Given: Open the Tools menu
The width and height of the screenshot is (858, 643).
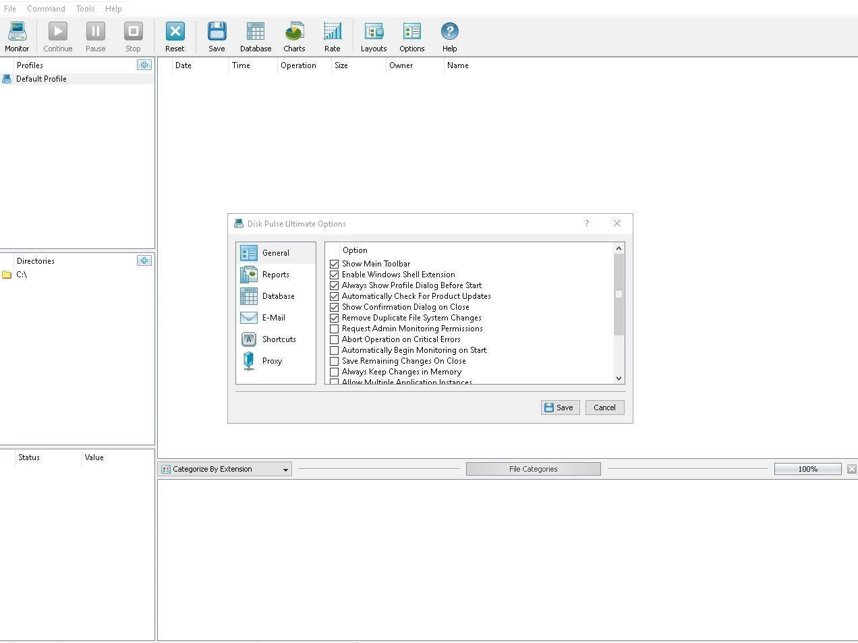Looking at the screenshot, I should pyautogui.click(x=85, y=9).
